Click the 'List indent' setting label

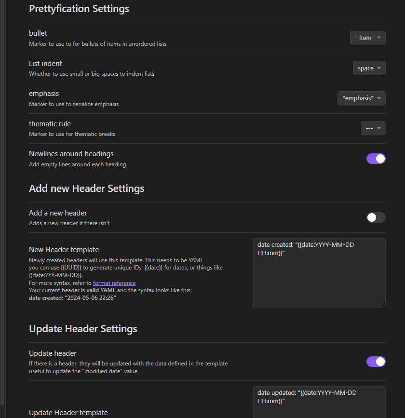tap(45, 64)
